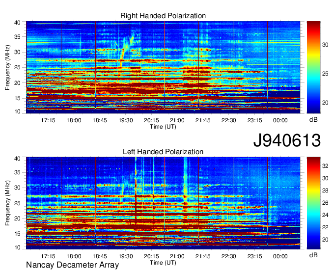
Task: Click the Left Handed plot's dB color bar
Action: pos(313,203)
